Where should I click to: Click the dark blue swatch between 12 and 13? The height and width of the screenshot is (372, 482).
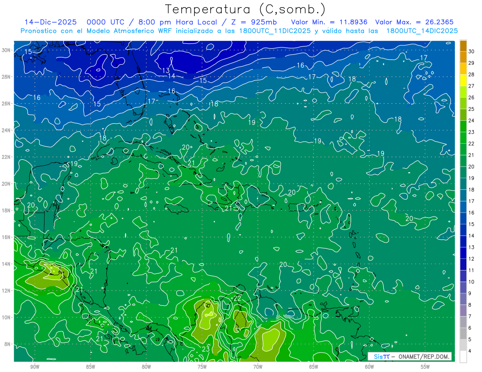tap(463, 253)
